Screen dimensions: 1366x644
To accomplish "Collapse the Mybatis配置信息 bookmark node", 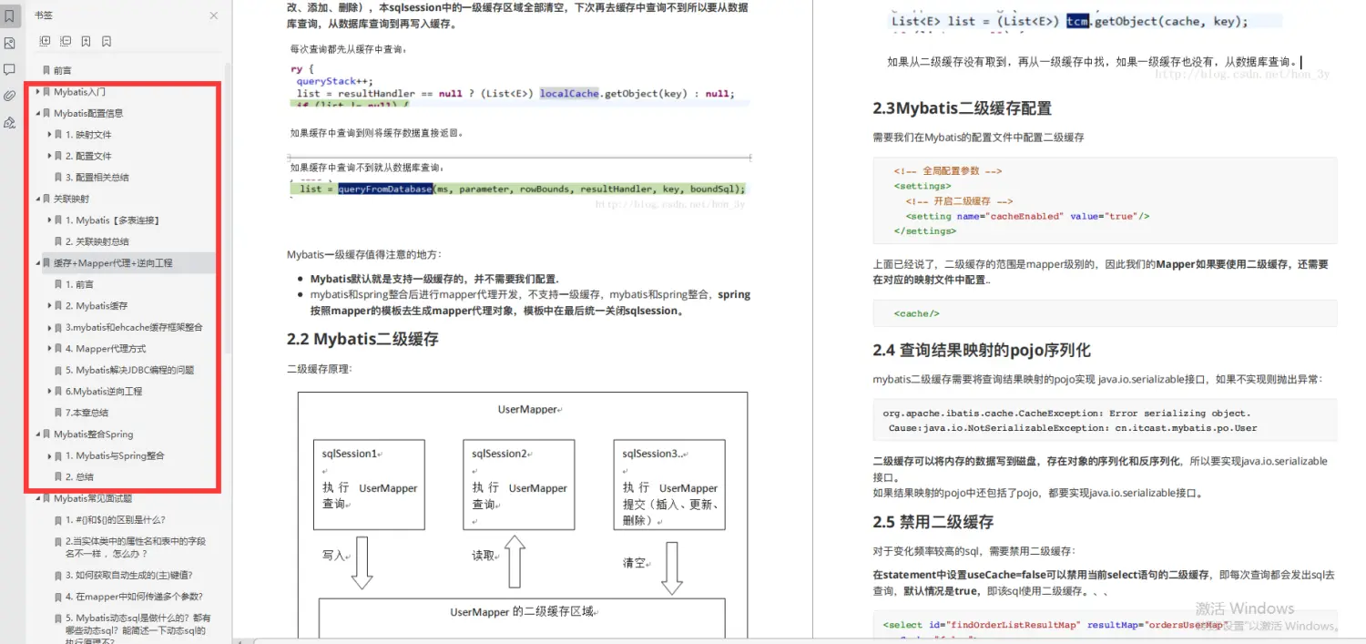I will pos(37,113).
